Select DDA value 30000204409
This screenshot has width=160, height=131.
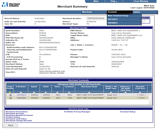[x=118, y=62]
